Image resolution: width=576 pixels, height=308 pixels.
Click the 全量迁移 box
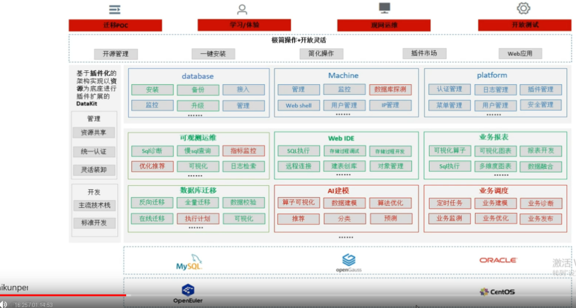coord(198,203)
